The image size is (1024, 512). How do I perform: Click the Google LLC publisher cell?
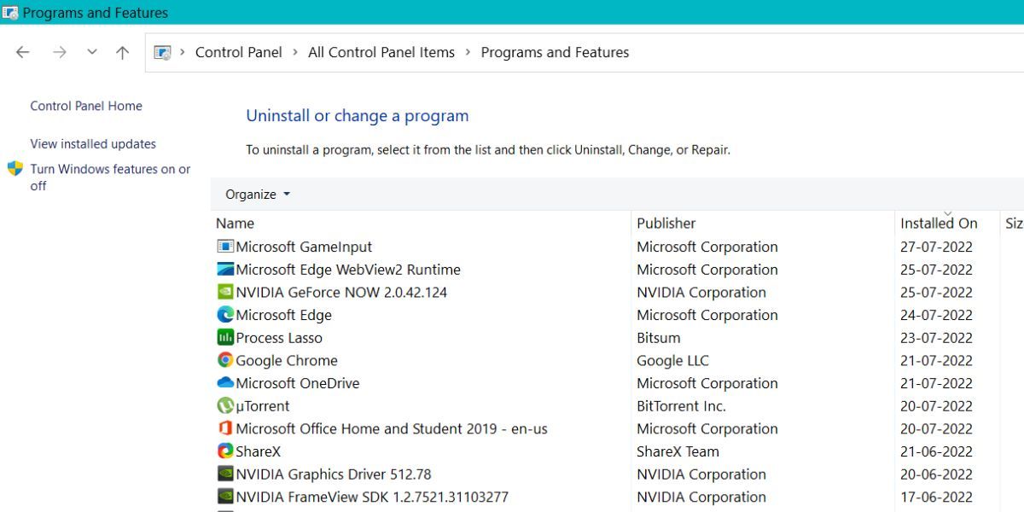point(672,360)
